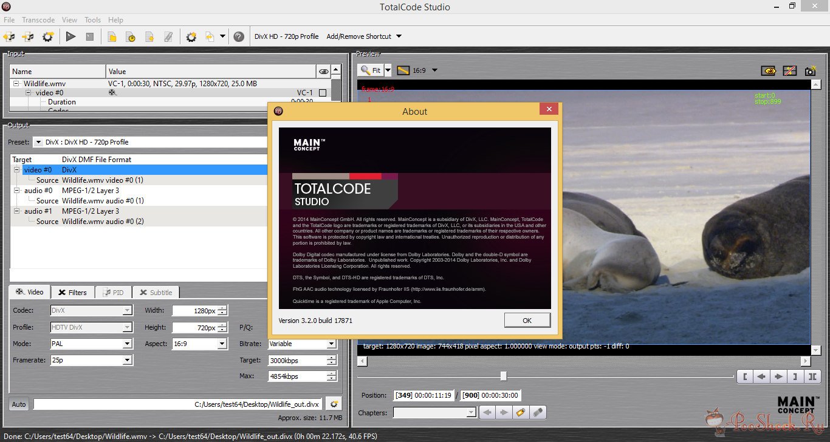Toggle the eye icon in Input header
The image size is (830, 442).
tap(324, 72)
